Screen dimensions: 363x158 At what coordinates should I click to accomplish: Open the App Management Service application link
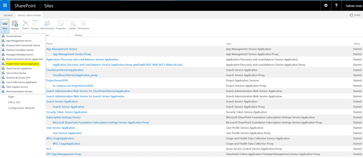tap(62, 49)
